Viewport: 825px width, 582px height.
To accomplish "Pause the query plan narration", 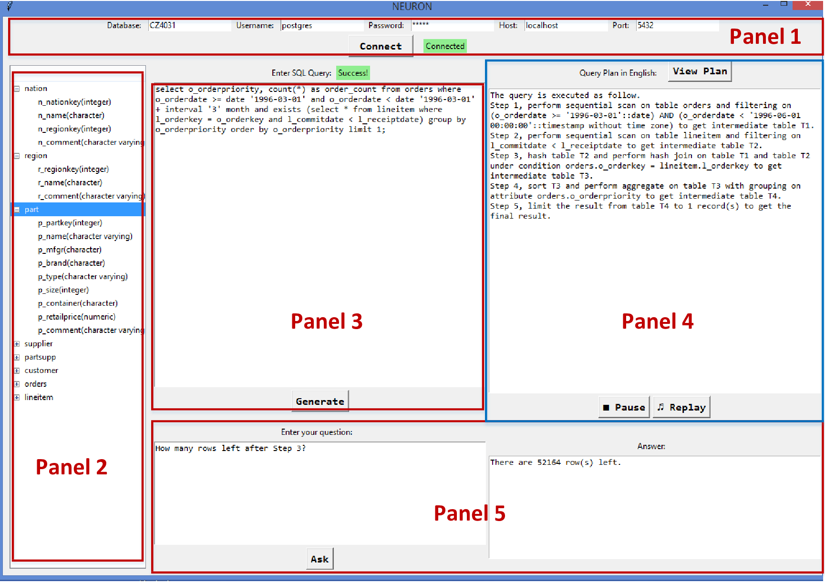I will point(624,407).
